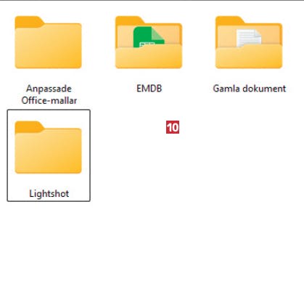Click the top tab of the Lightshot folder icon

[x=28, y=127]
